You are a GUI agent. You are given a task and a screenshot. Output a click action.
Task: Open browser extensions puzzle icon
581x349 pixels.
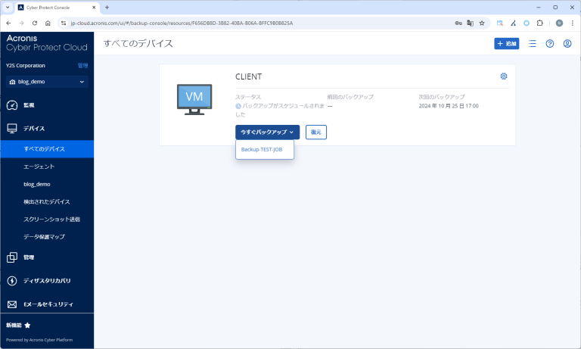541,23
